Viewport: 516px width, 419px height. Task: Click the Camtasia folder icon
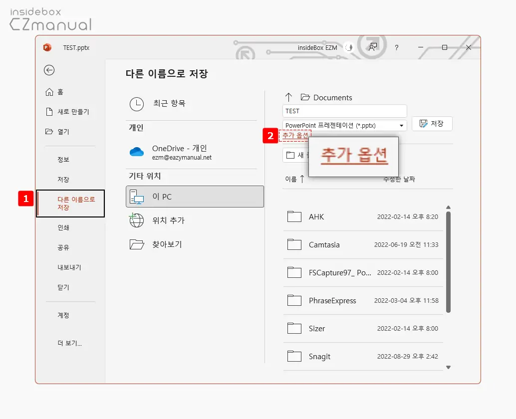[294, 245]
